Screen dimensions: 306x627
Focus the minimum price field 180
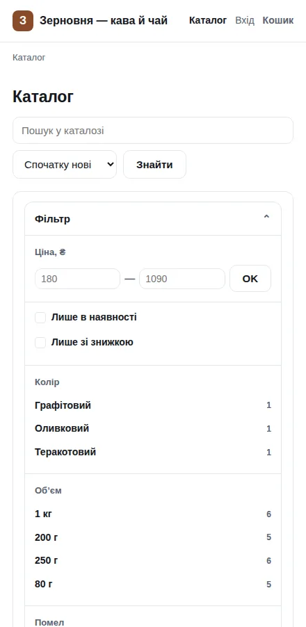tap(77, 279)
